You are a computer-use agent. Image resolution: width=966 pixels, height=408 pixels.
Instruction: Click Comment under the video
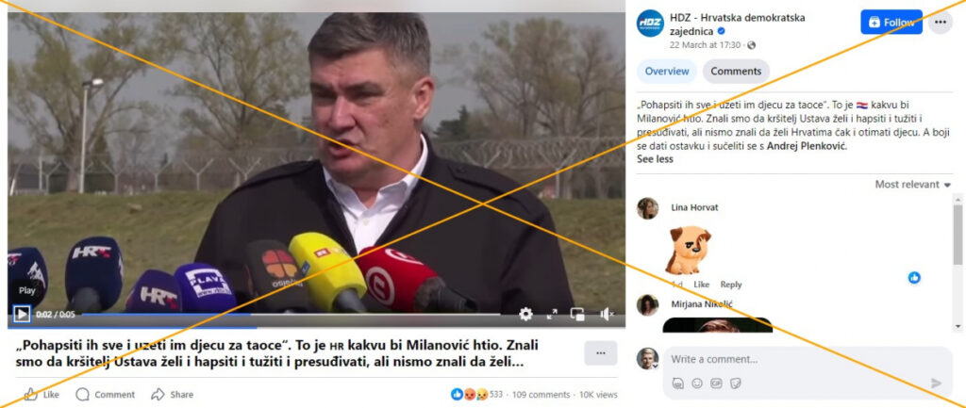106,395
